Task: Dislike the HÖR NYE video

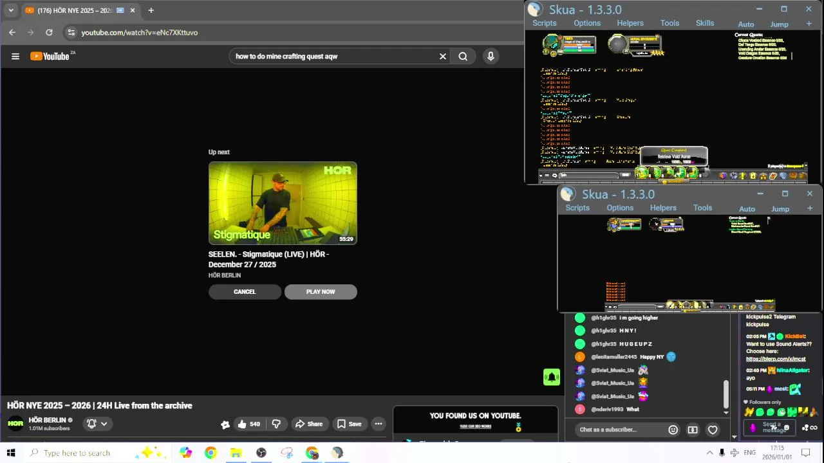Action: point(276,424)
